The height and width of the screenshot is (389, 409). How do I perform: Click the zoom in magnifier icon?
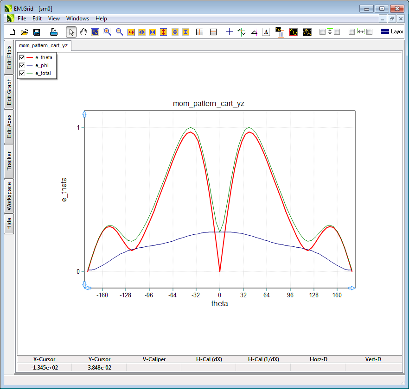click(x=107, y=32)
